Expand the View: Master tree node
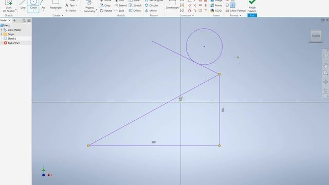This screenshot has width=329, height=185. tap(2, 30)
